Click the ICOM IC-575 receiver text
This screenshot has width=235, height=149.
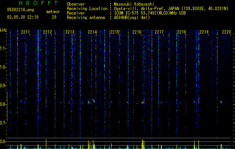[150, 13]
